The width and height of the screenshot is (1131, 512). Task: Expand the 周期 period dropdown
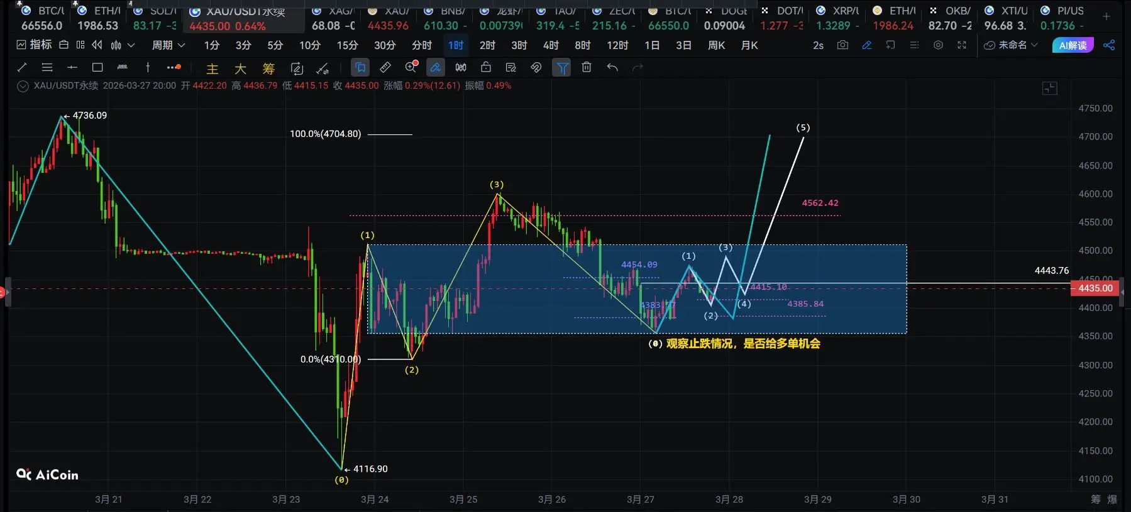click(168, 45)
